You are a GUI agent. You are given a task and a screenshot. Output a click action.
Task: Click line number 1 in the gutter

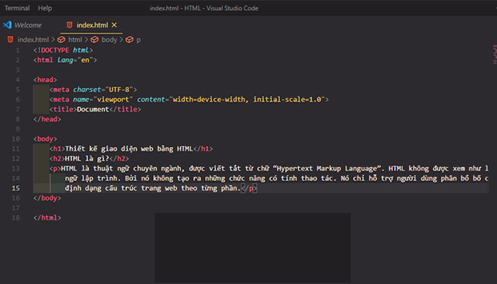tap(18, 50)
